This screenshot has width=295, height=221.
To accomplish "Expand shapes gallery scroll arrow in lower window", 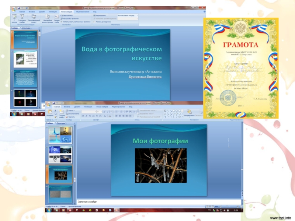I will [182, 117].
